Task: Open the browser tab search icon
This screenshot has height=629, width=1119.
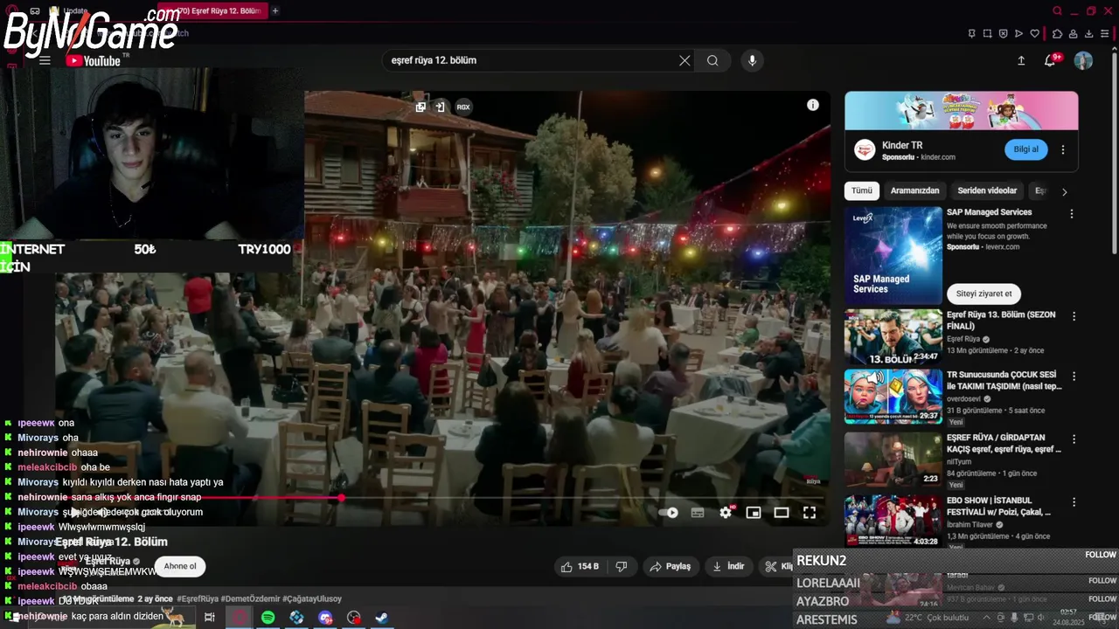Action: [x=1057, y=10]
